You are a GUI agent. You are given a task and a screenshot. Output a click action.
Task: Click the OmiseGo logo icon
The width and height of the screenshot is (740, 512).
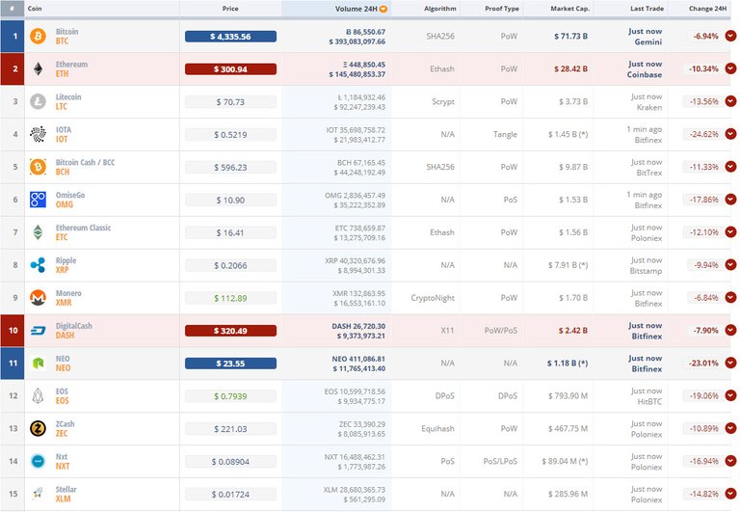pyautogui.click(x=38, y=200)
